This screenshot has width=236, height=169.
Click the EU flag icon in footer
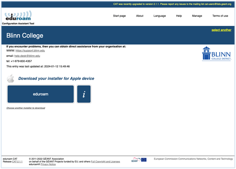144,160
